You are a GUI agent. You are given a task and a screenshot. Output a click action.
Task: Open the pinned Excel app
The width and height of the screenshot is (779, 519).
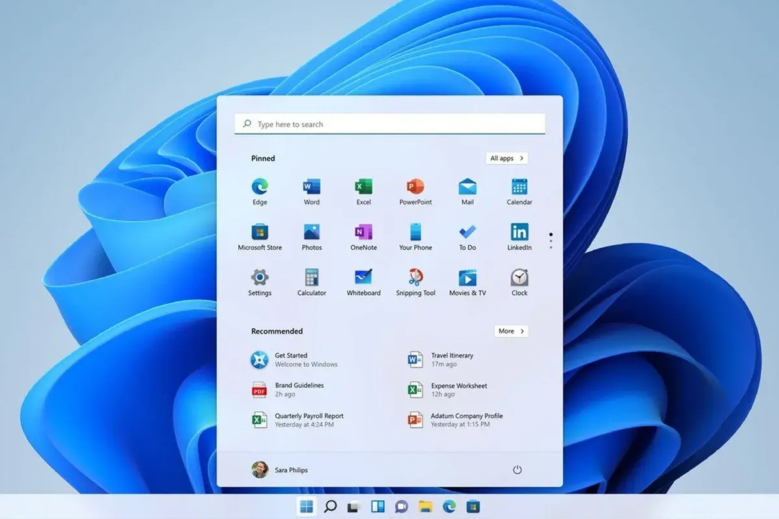(x=364, y=192)
